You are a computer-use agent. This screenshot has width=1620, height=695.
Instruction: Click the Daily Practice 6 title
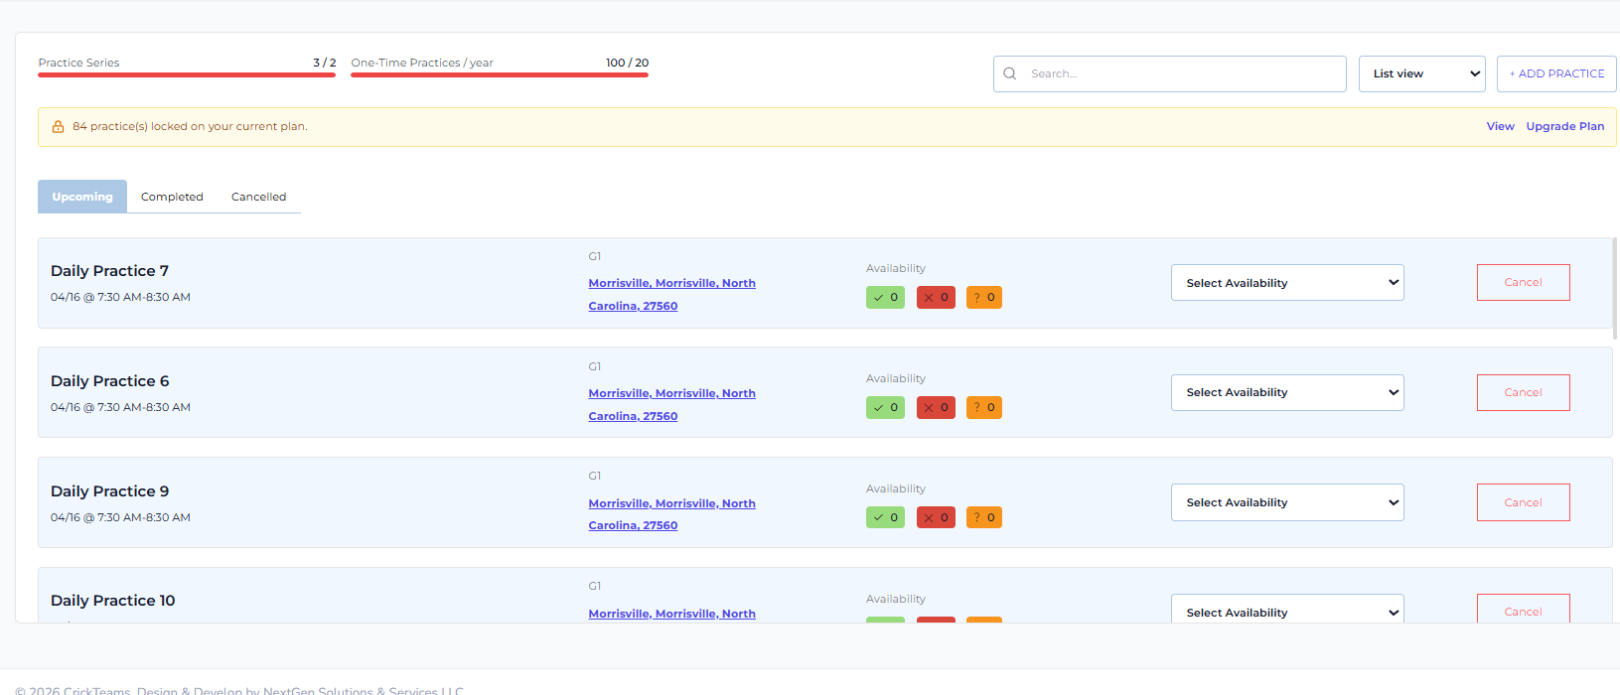[109, 381]
